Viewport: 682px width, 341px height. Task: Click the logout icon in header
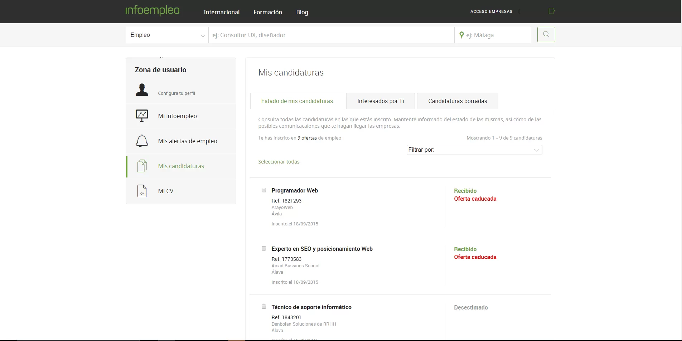pyautogui.click(x=552, y=11)
